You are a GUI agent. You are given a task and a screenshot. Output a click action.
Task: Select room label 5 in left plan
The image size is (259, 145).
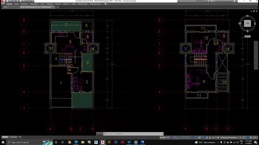point(70,42)
